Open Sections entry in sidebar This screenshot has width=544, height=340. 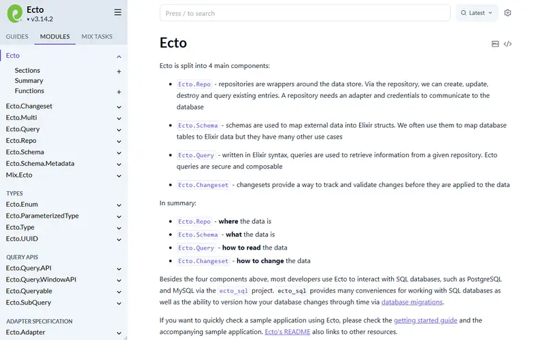click(x=27, y=71)
